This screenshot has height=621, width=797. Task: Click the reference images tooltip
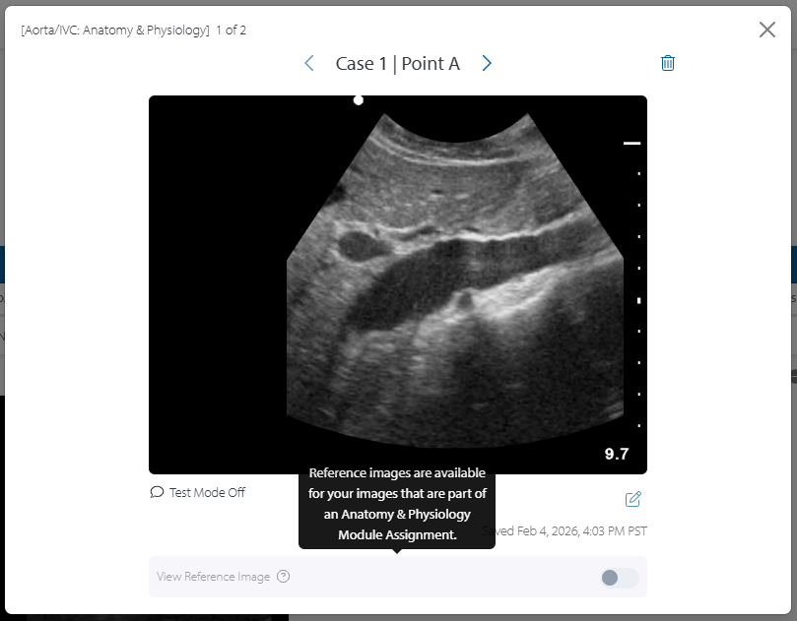[x=397, y=504]
